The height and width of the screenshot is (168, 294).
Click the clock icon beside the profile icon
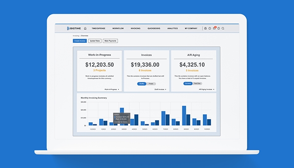(210, 29)
